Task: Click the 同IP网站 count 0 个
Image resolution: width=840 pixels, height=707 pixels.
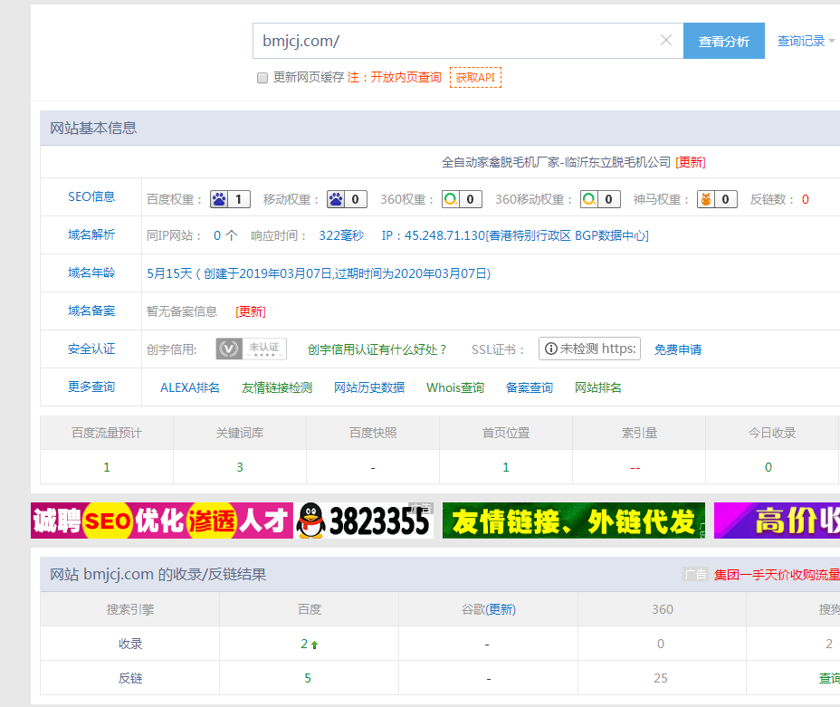Action: click(x=225, y=235)
